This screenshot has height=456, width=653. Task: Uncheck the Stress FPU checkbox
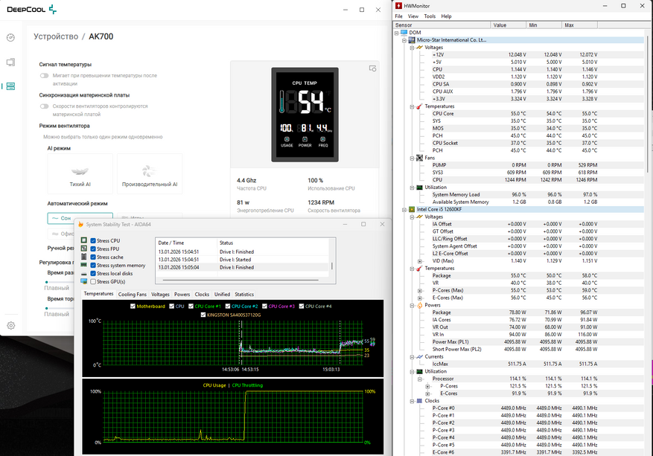[93, 249]
